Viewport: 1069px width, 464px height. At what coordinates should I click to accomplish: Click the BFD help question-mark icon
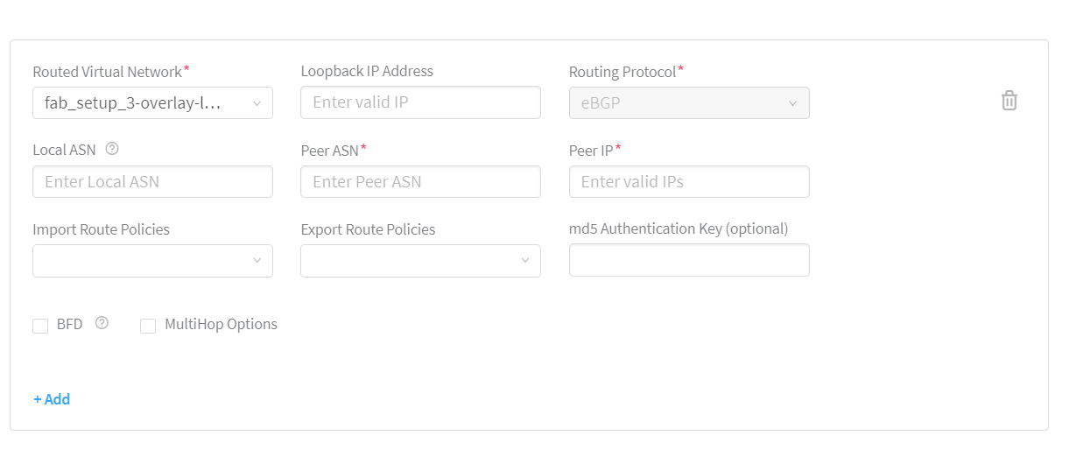[x=102, y=323]
